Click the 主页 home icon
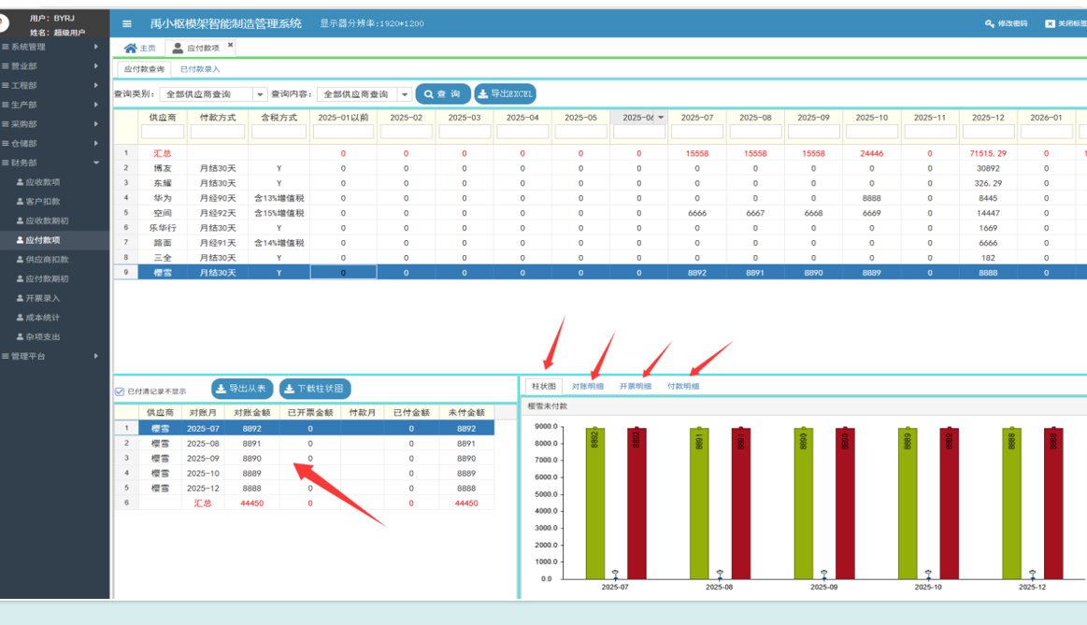 pos(130,48)
